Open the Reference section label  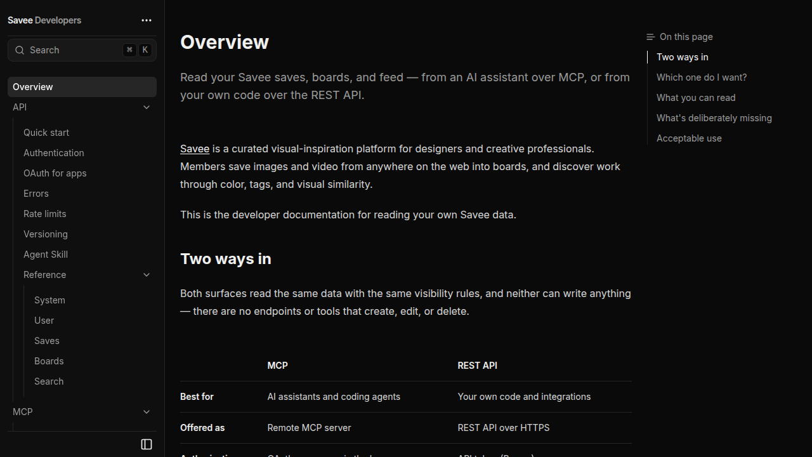[45, 275]
